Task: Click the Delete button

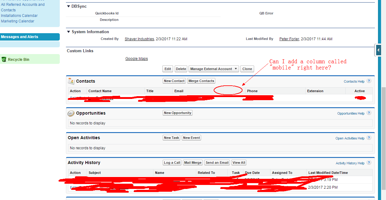Action: coord(181,69)
